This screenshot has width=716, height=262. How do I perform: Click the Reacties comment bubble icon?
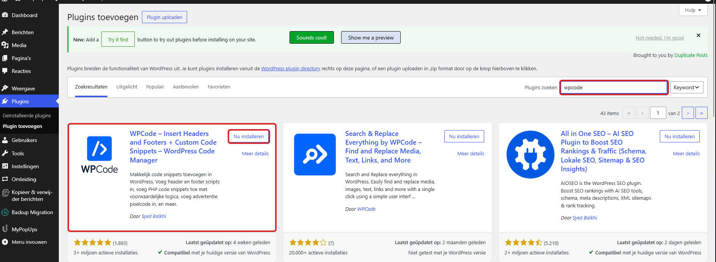click(5, 71)
